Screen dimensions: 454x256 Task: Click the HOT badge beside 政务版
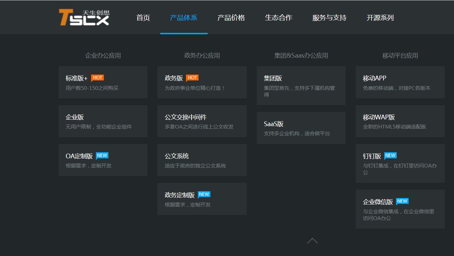click(192, 77)
